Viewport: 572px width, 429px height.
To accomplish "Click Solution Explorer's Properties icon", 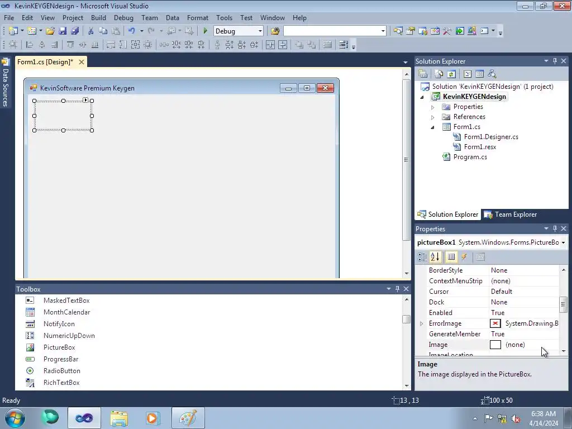I will [423, 74].
